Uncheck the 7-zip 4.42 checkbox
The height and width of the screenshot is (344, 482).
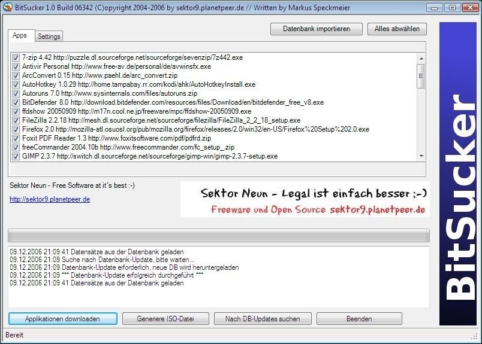(16, 57)
